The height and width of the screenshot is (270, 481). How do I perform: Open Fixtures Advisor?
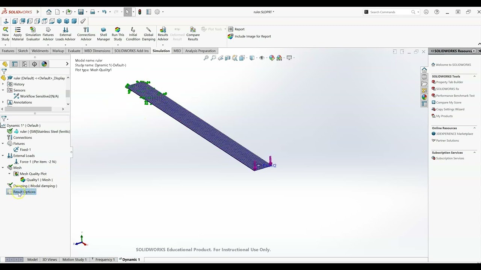click(48, 34)
